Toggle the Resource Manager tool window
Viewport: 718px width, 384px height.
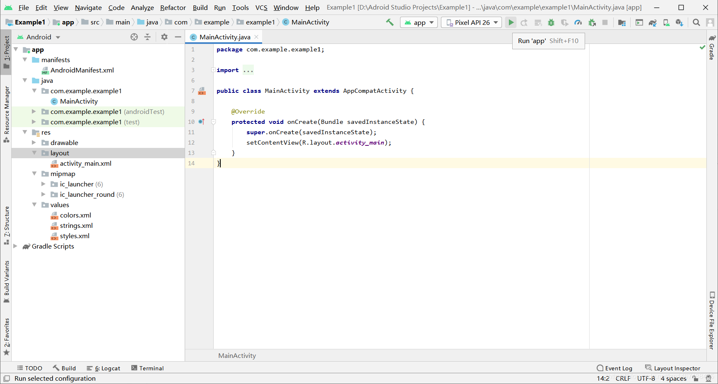coord(6,114)
